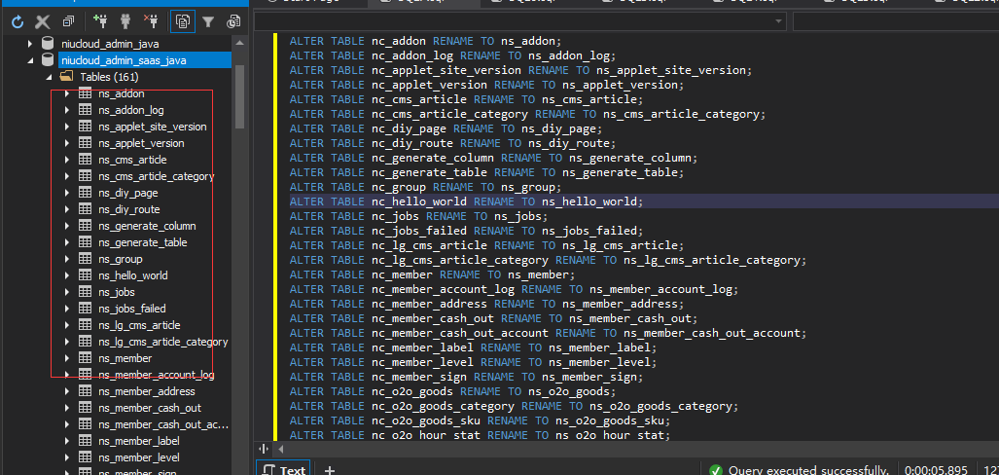
Task: Collapse the niucloud_admin_saas_java database node
Action: [x=30, y=60]
